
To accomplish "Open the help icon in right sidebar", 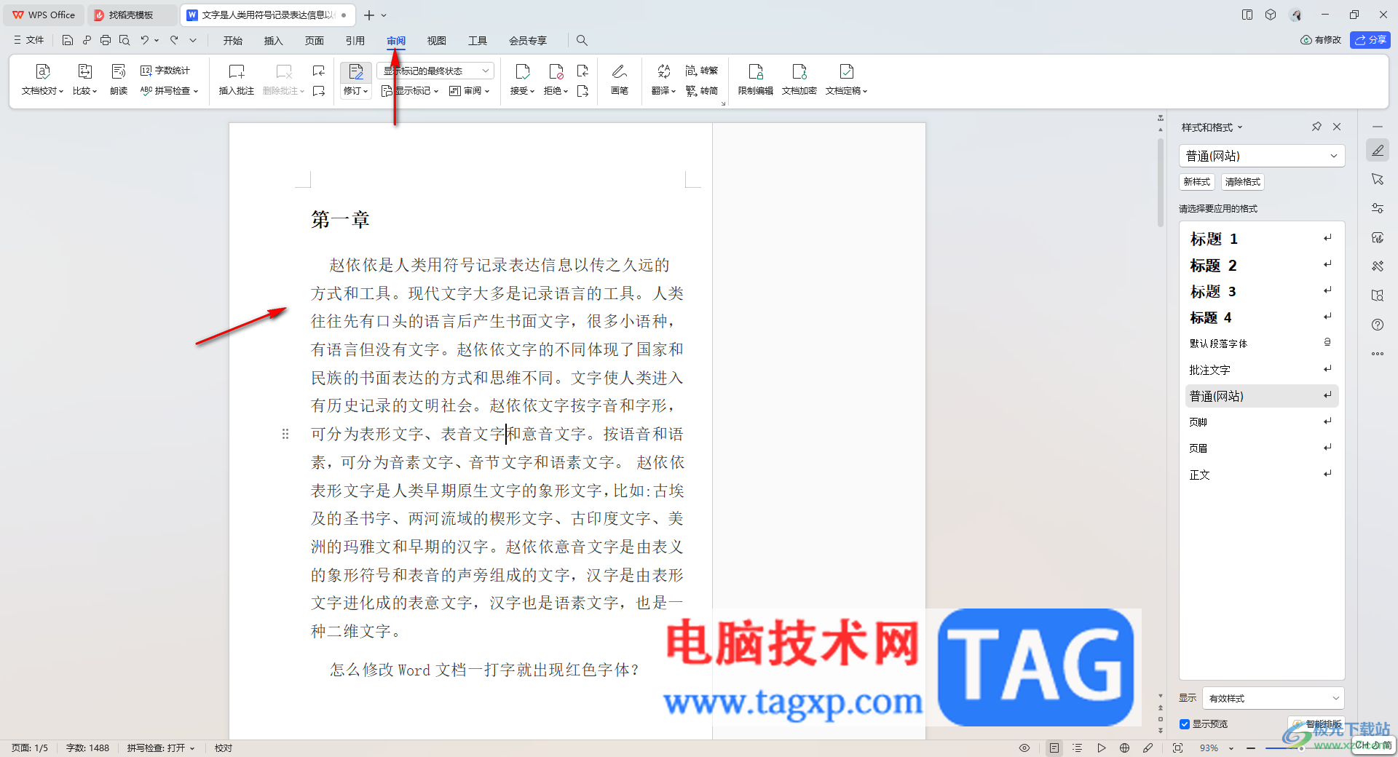I will pos(1378,325).
